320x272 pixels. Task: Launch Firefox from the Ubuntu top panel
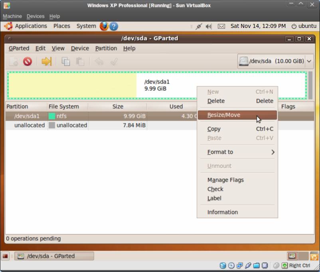[104, 26]
